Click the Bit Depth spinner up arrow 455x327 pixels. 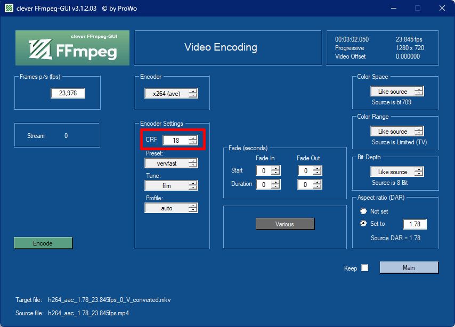tap(419, 169)
